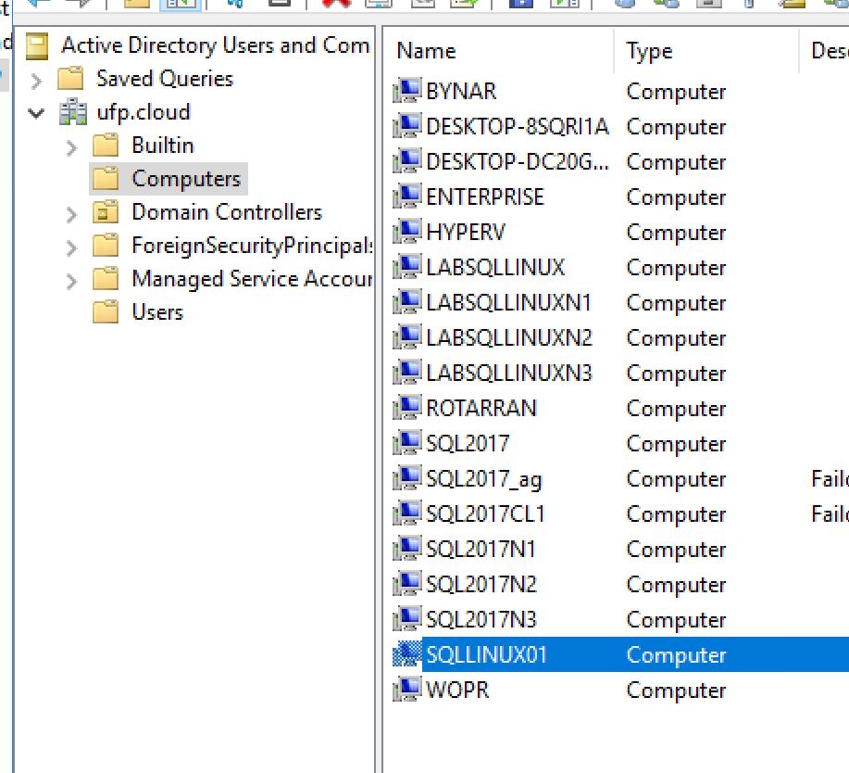Click the HYPERV computer icon
This screenshot has width=849, height=773.
pyautogui.click(x=407, y=233)
